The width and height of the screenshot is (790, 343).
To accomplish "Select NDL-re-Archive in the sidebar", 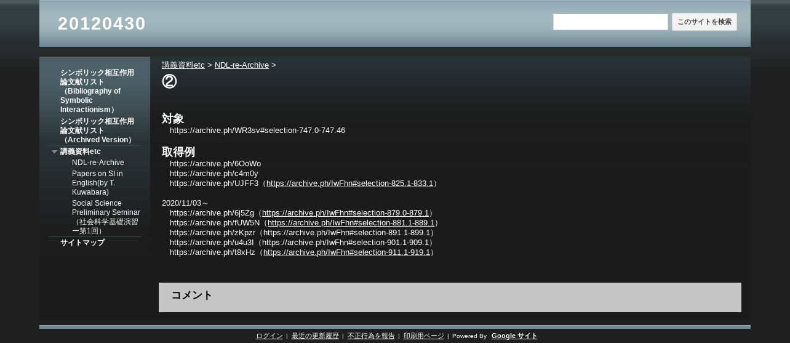I will pyautogui.click(x=98, y=163).
